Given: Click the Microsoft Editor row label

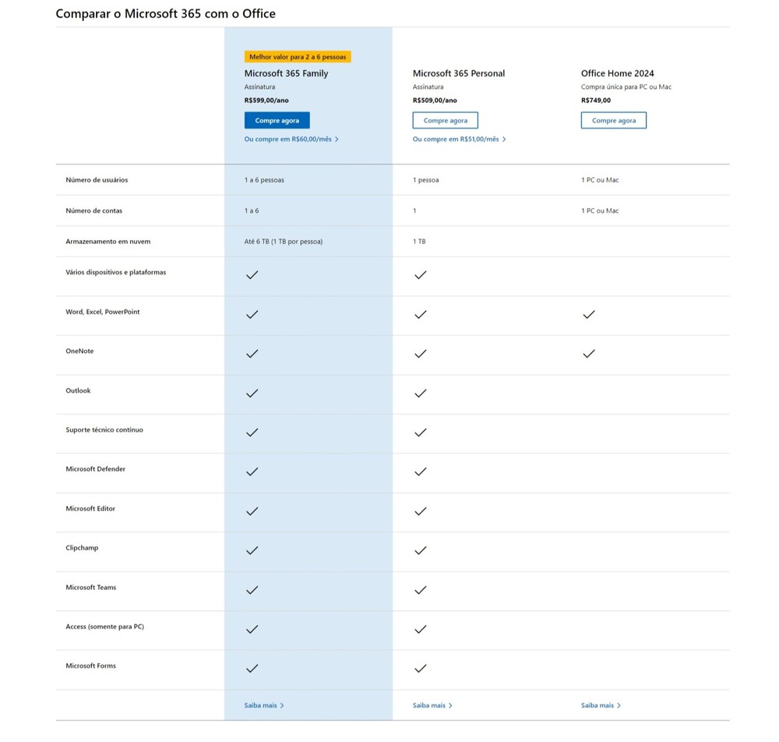Looking at the screenshot, I should [x=90, y=509].
